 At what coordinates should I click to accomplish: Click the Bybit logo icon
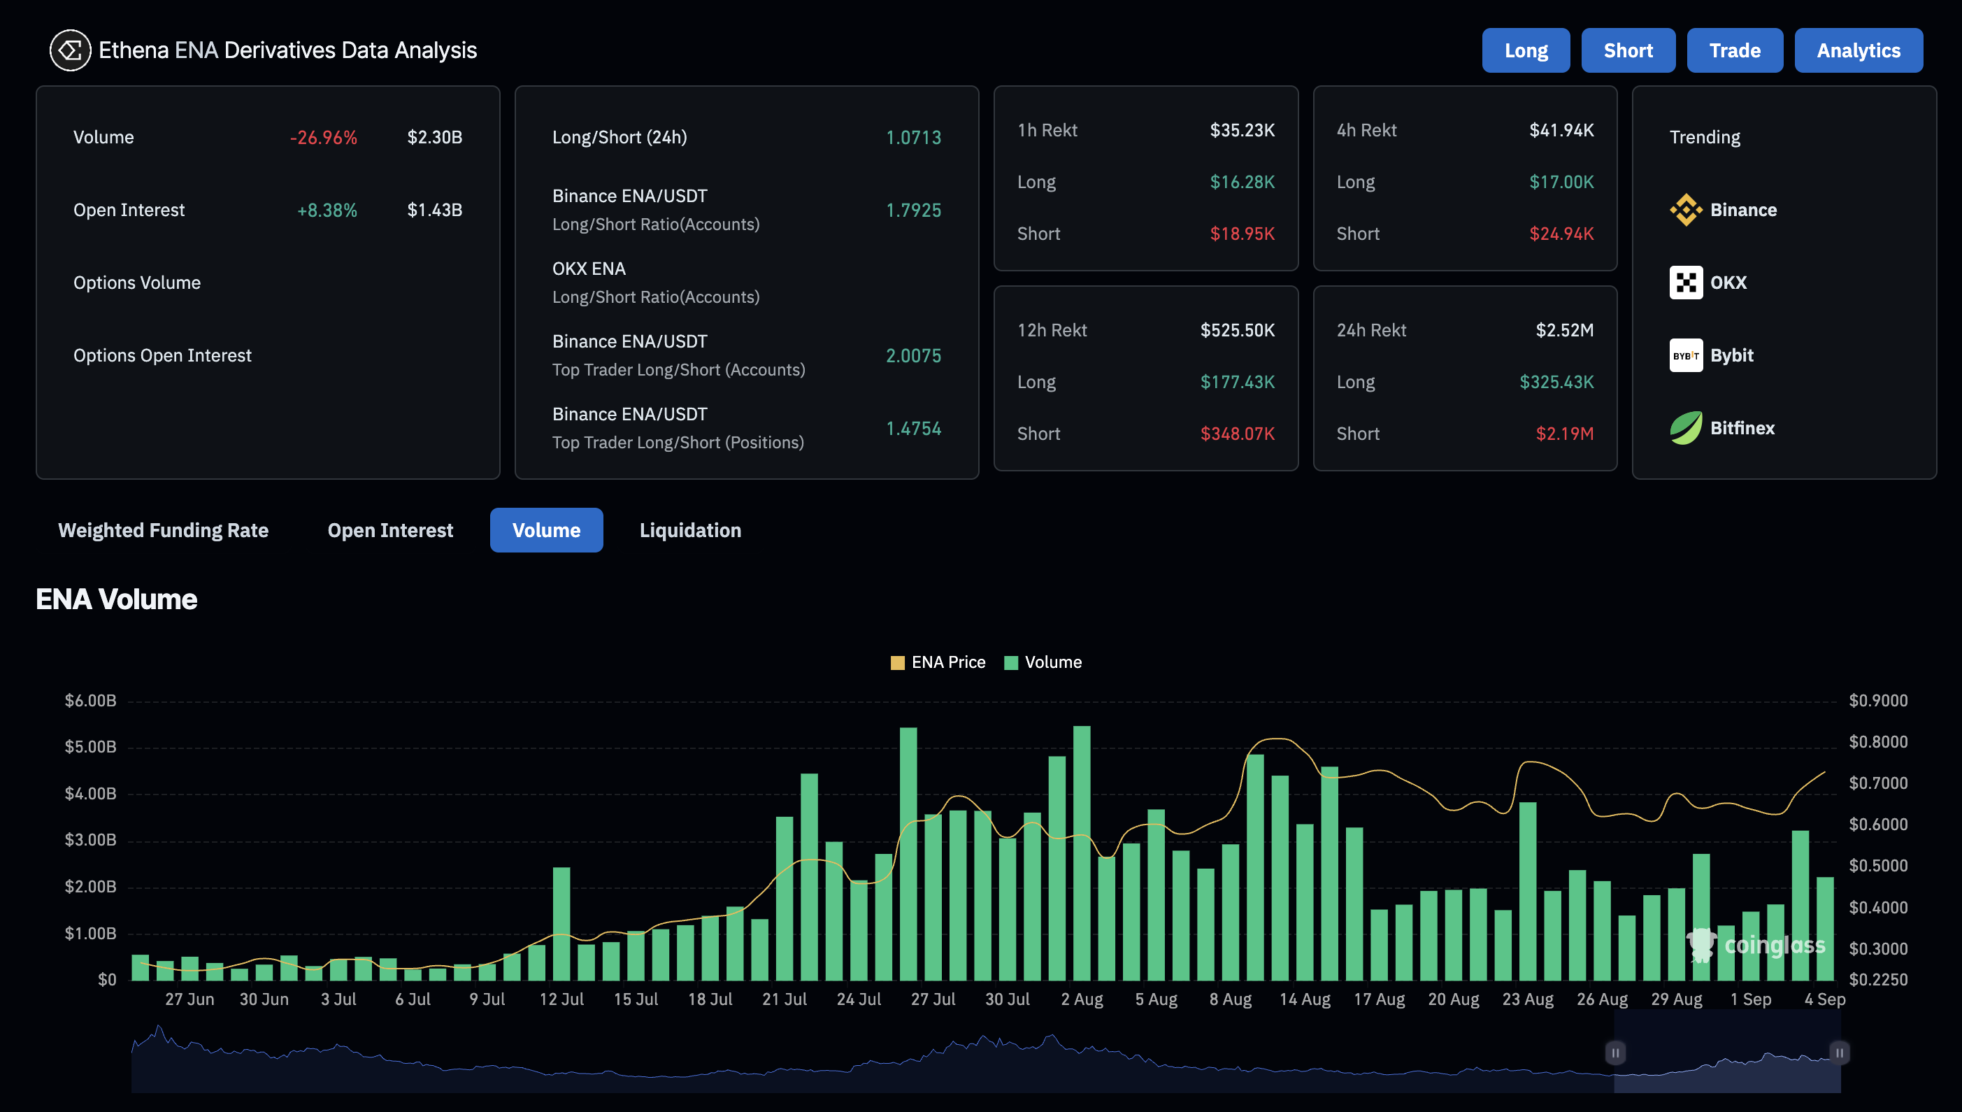coord(1685,355)
